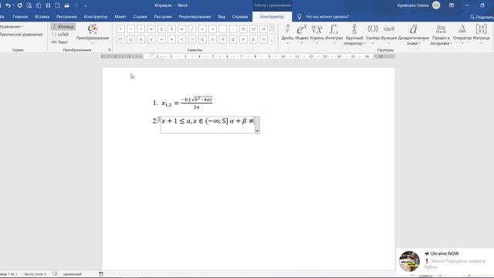Insert the less-than symbol
The height and width of the screenshot is (278, 494).
(182, 39)
